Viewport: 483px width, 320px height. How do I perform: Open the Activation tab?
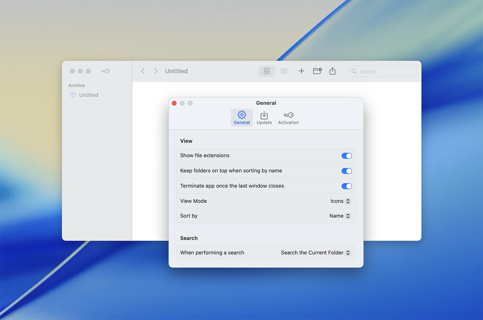[288, 118]
